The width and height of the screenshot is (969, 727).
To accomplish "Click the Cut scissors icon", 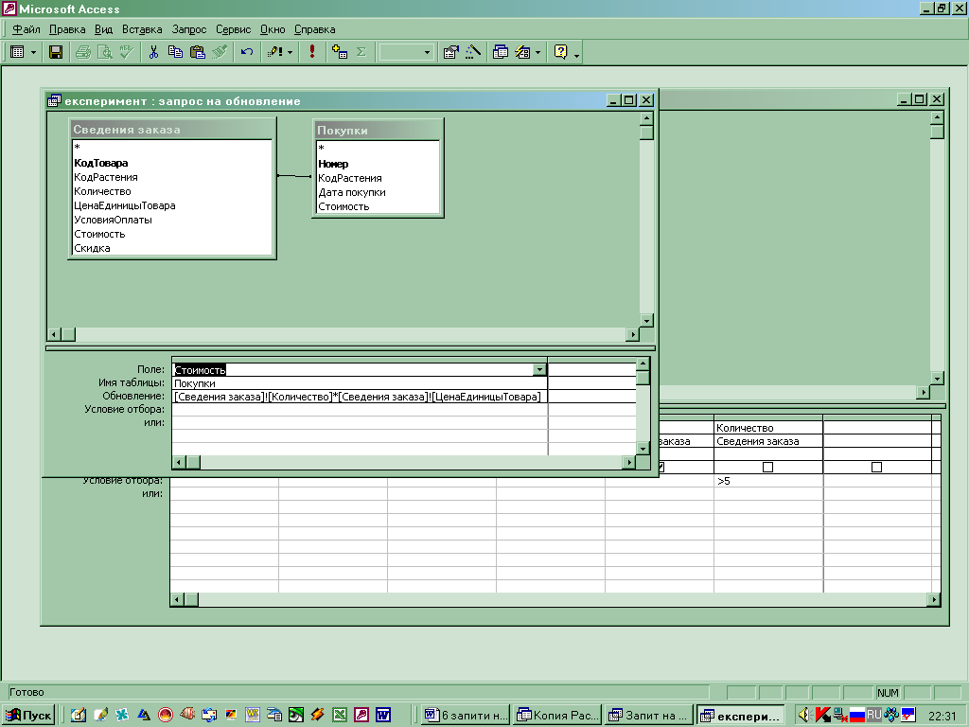I will pyautogui.click(x=153, y=52).
